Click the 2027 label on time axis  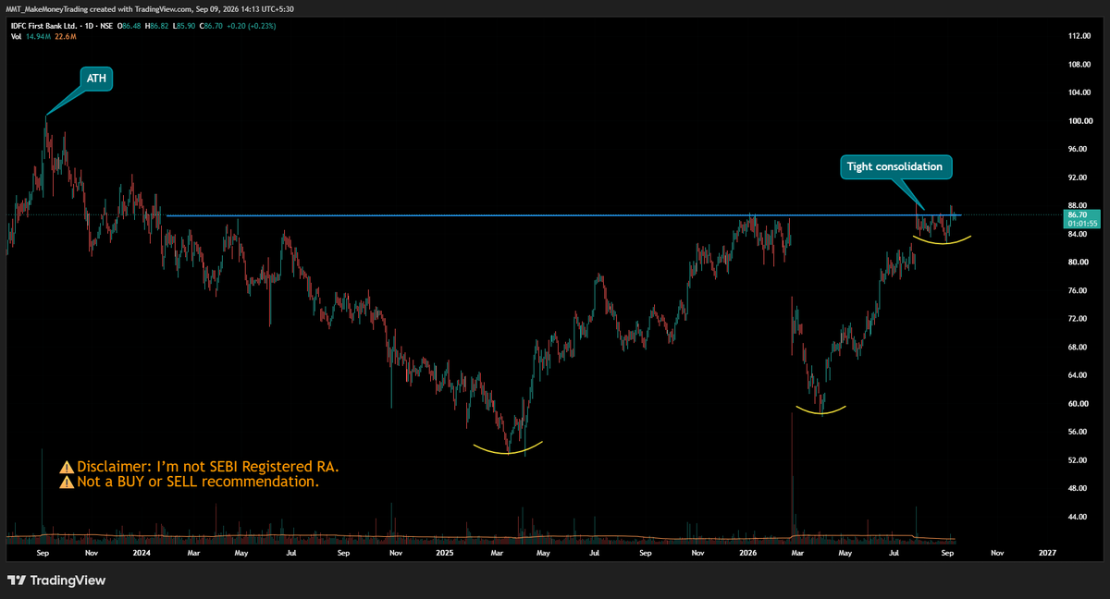point(1047,553)
